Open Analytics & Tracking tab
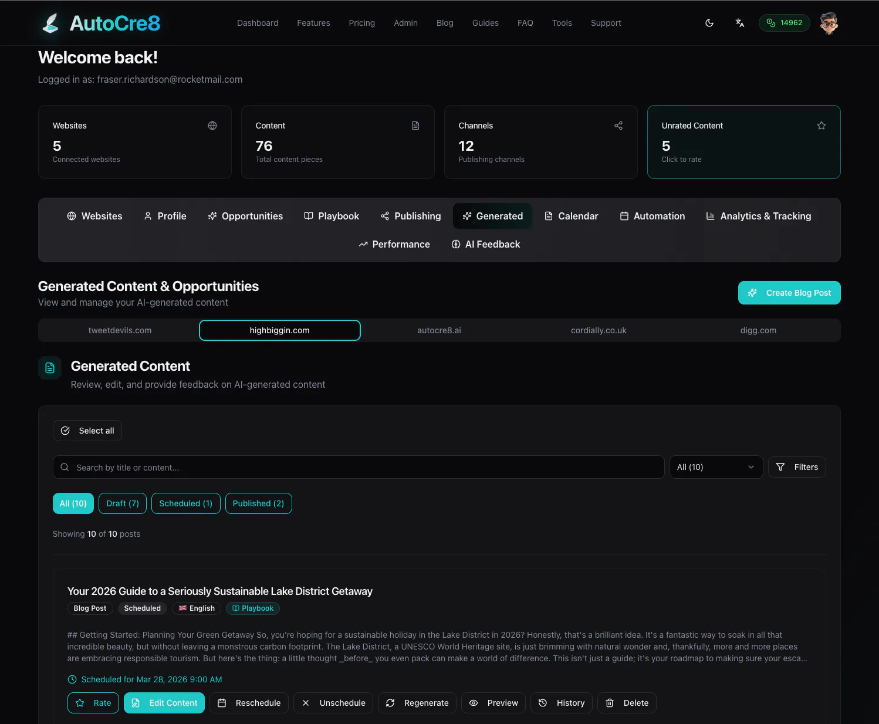 (758, 216)
